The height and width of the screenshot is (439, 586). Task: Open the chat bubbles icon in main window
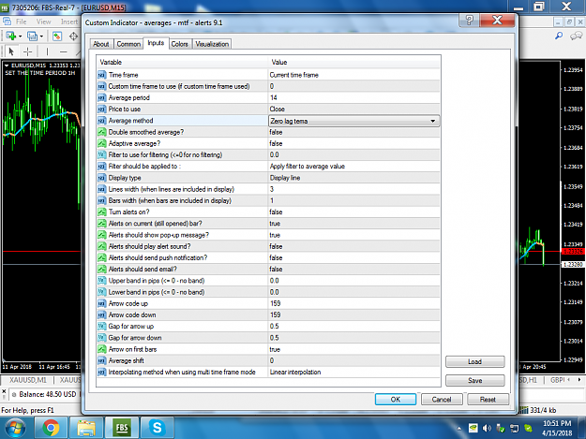576,36
